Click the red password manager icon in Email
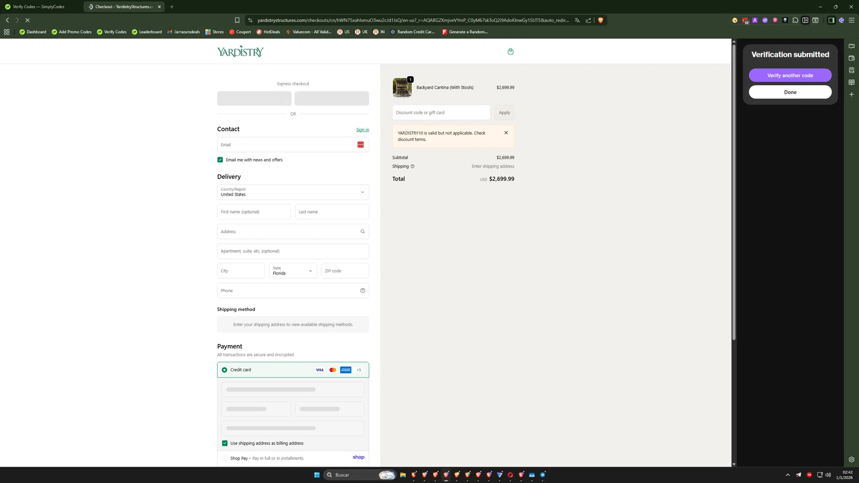The width and height of the screenshot is (859, 483). pos(361,145)
